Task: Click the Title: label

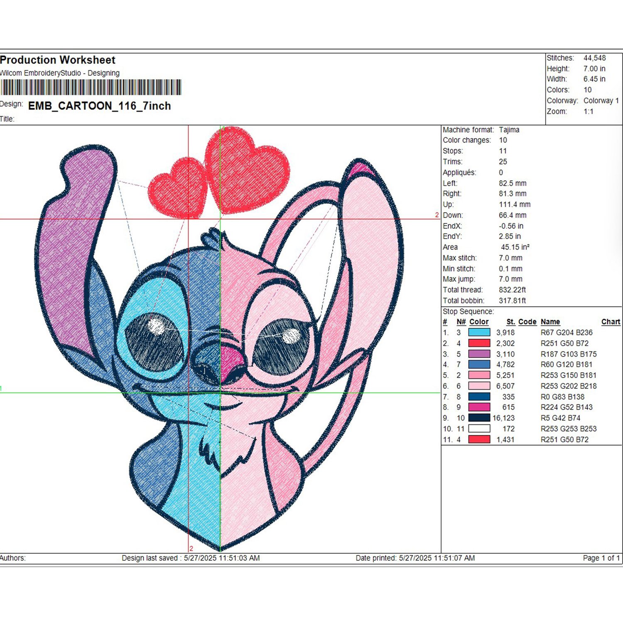Action: [x=7, y=119]
